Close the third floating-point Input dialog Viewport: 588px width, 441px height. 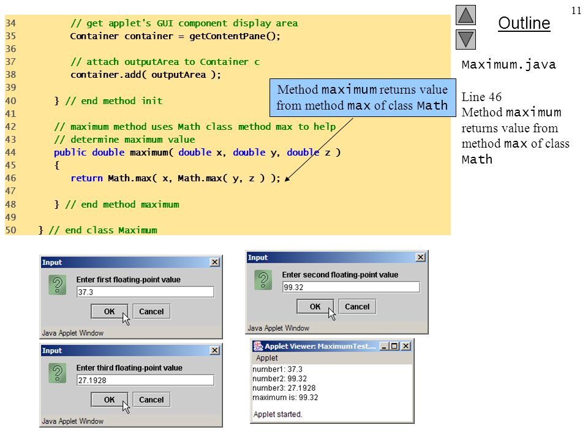[x=215, y=350]
